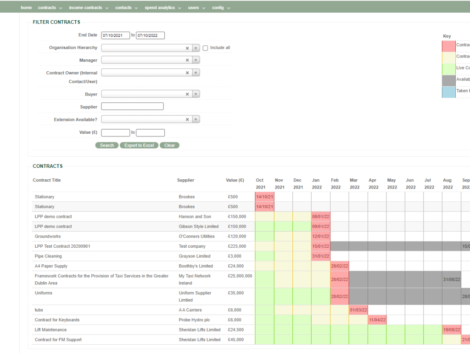Navigate to the home menu item
This screenshot has height=353, width=470.
[26, 7]
